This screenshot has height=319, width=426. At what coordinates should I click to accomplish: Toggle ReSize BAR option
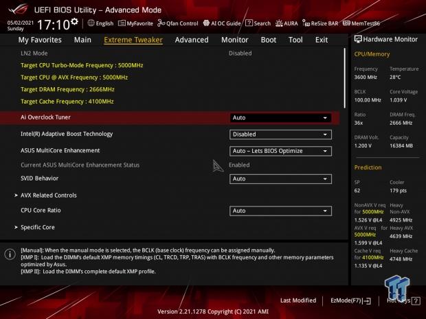pyautogui.click(x=320, y=23)
